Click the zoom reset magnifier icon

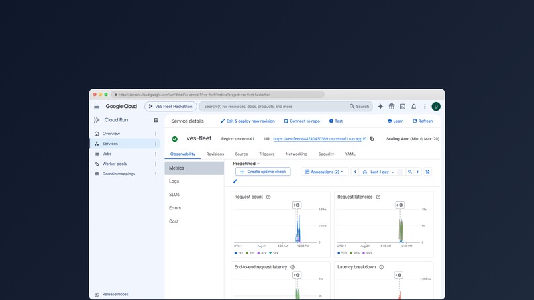coord(410,172)
